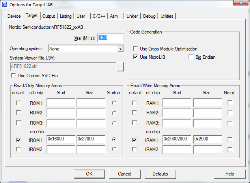Select the ROM1 Startup radio button
The image size is (250, 183).
pos(114,103)
